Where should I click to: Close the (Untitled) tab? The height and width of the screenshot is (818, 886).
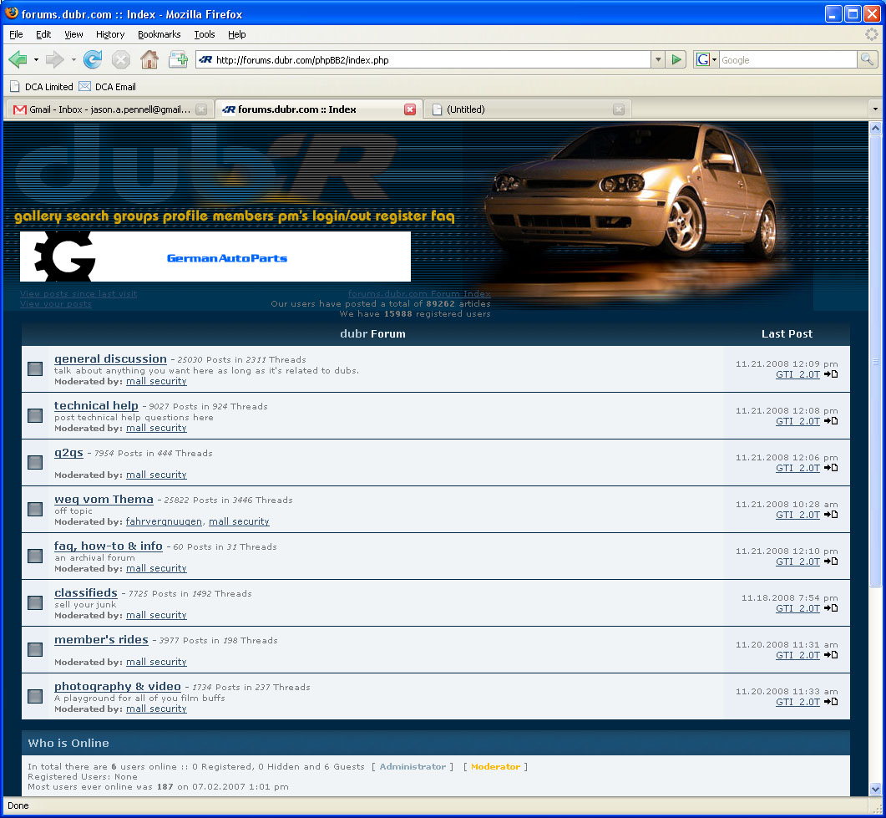(x=619, y=109)
